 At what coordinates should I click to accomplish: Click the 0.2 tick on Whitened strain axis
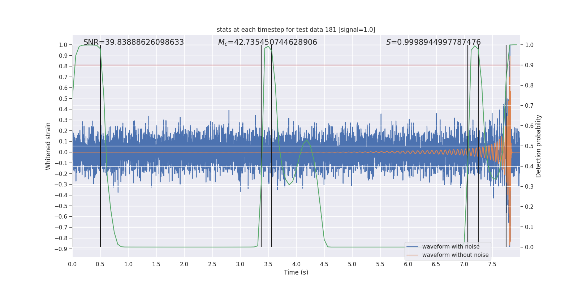(63, 131)
